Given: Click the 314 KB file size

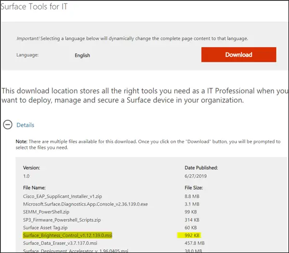Looking at the screenshot, I should (192, 220).
